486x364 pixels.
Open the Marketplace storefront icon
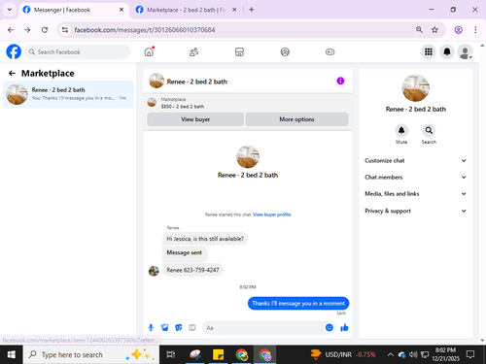pos(239,51)
